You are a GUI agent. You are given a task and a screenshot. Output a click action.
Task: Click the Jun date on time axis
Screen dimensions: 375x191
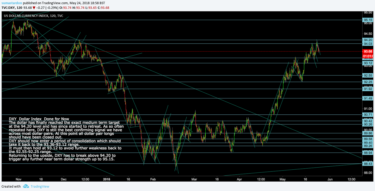coord(330,179)
